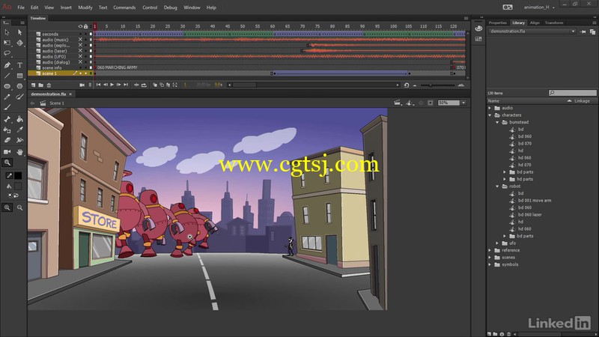
Task: Switch to the Transform tab
Action: click(x=554, y=22)
